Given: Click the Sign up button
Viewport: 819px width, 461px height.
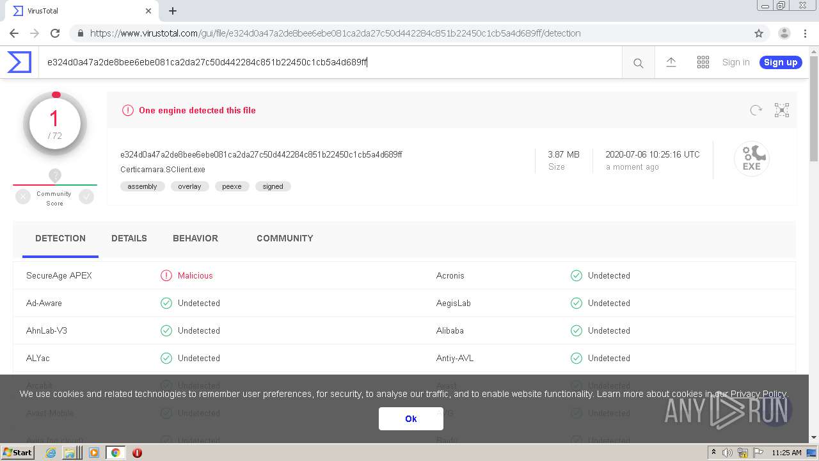Looking at the screenshot, I should click(x=781, y=62).
